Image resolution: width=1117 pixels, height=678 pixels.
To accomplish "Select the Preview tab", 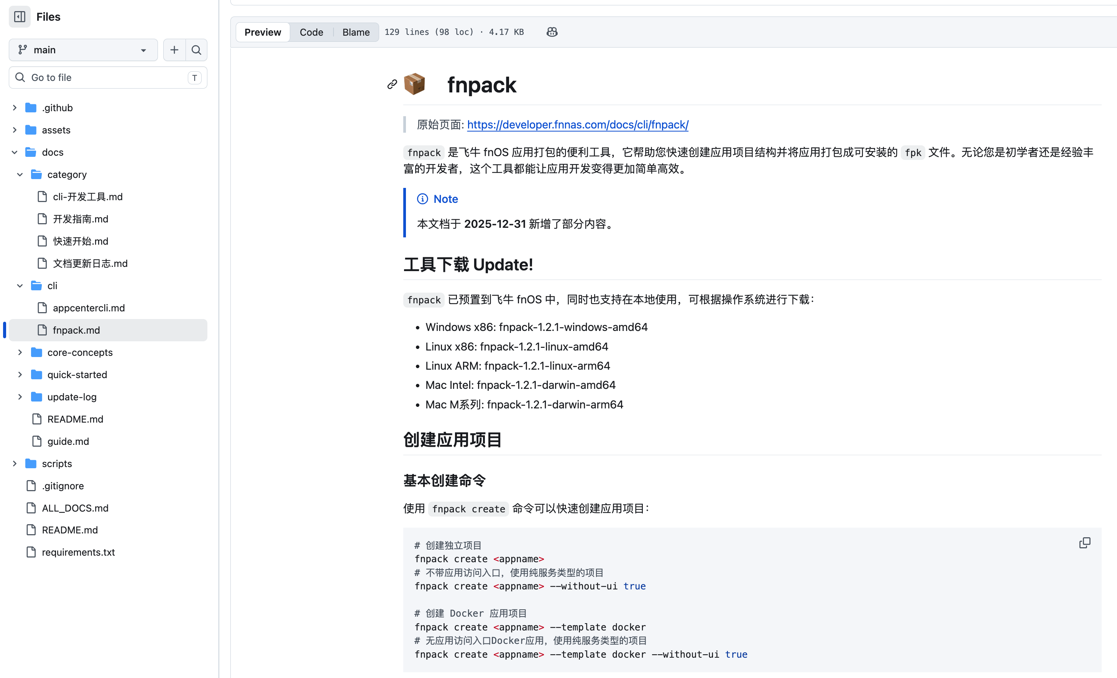I will (x=263, y=32).
